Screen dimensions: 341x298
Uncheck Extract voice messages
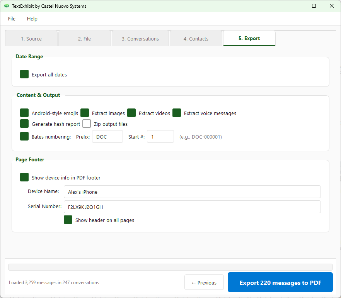tap(177, 113)
